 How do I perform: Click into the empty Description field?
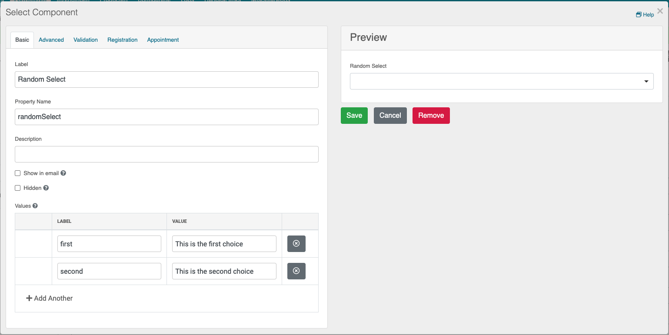pyautogui.click(x=166, y=154)
